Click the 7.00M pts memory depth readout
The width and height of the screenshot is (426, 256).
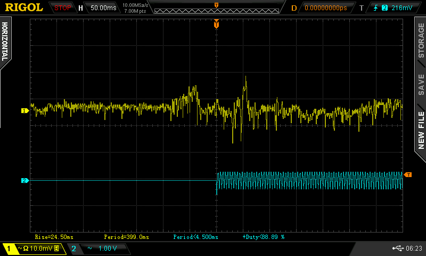135,11
